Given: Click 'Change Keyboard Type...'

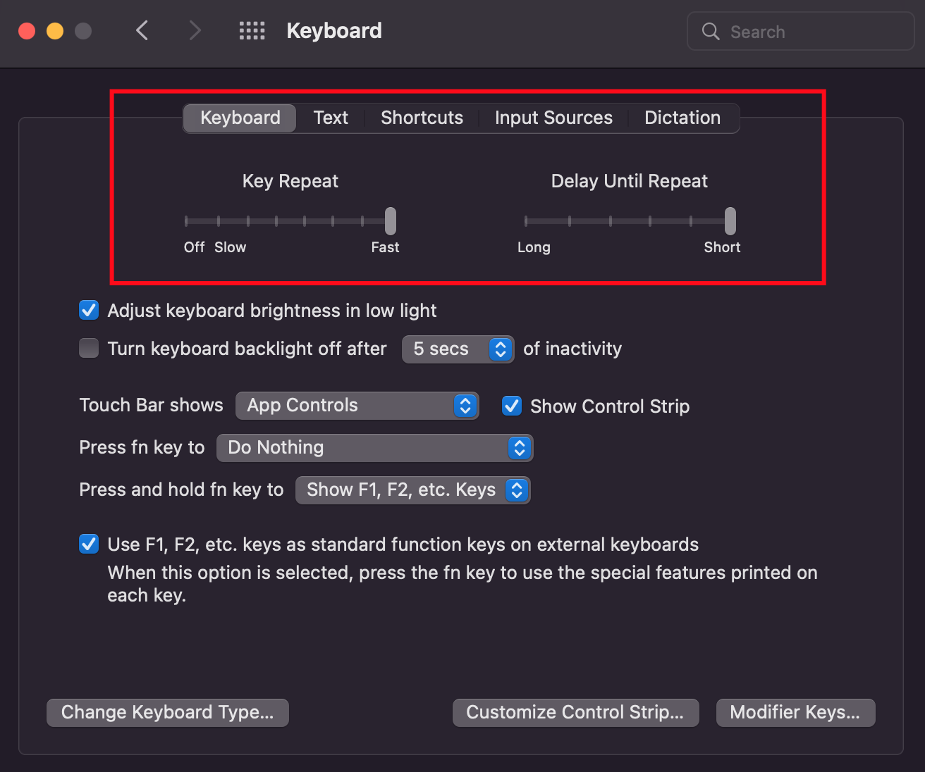Looking at the screenshot, I should point(167,712).
